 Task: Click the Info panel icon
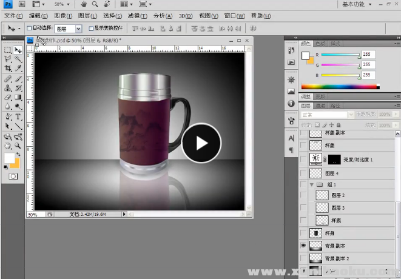click(x=291, y=103)
